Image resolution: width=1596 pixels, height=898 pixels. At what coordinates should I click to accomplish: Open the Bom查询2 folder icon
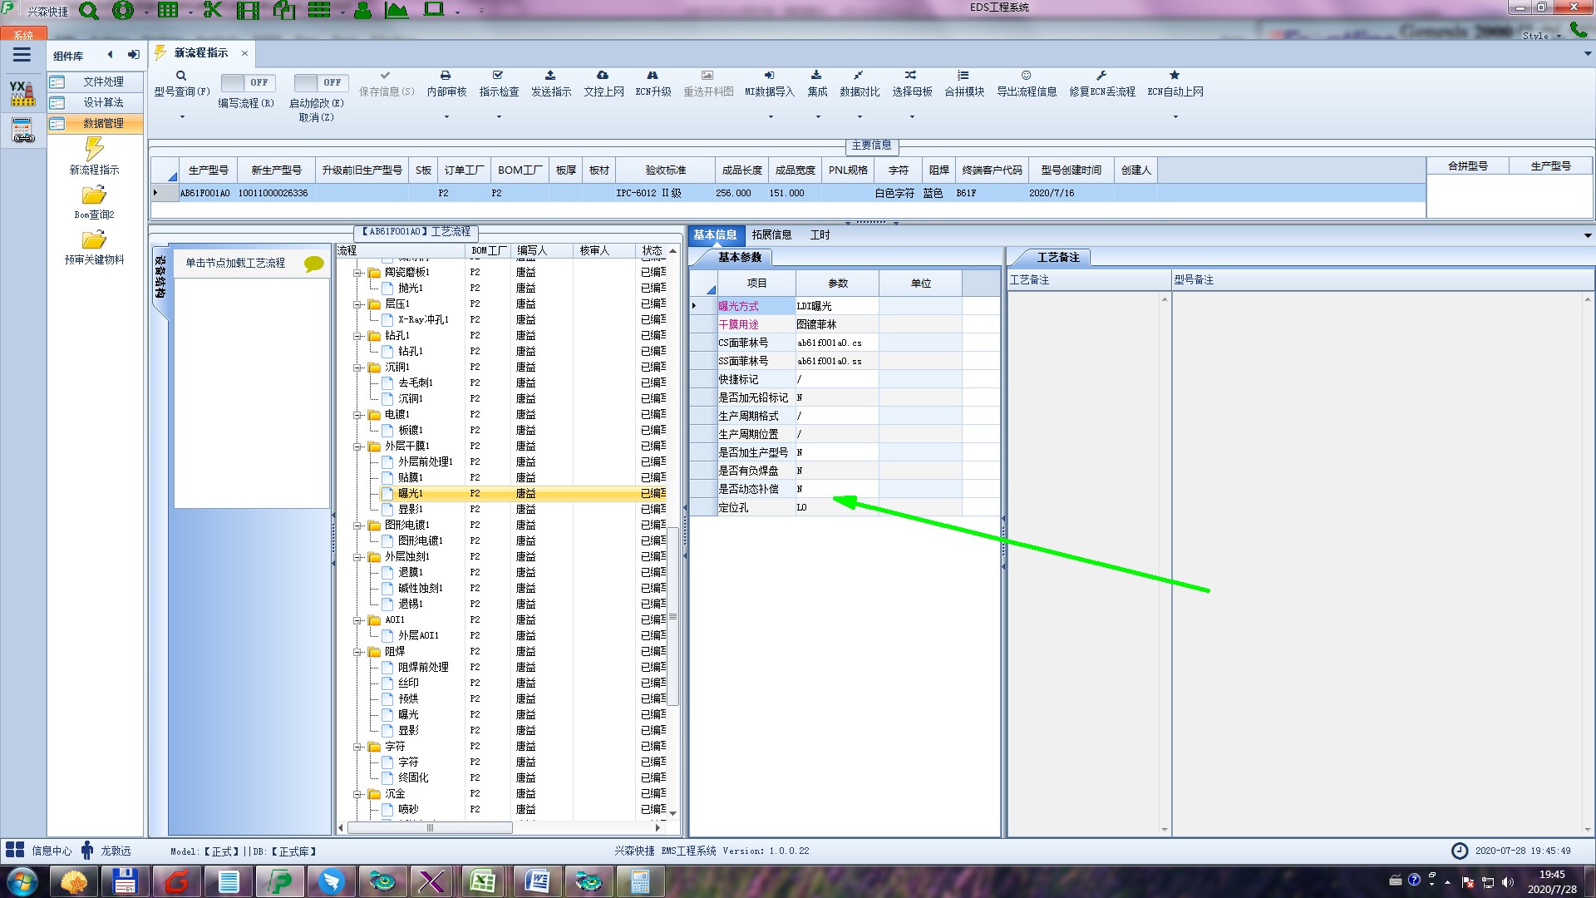pos(94,195)
